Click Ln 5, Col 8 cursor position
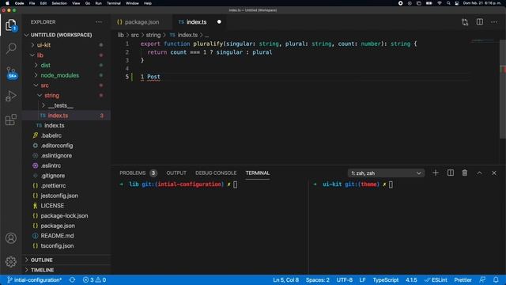506x285 pixels. click(x=286, y=279)
